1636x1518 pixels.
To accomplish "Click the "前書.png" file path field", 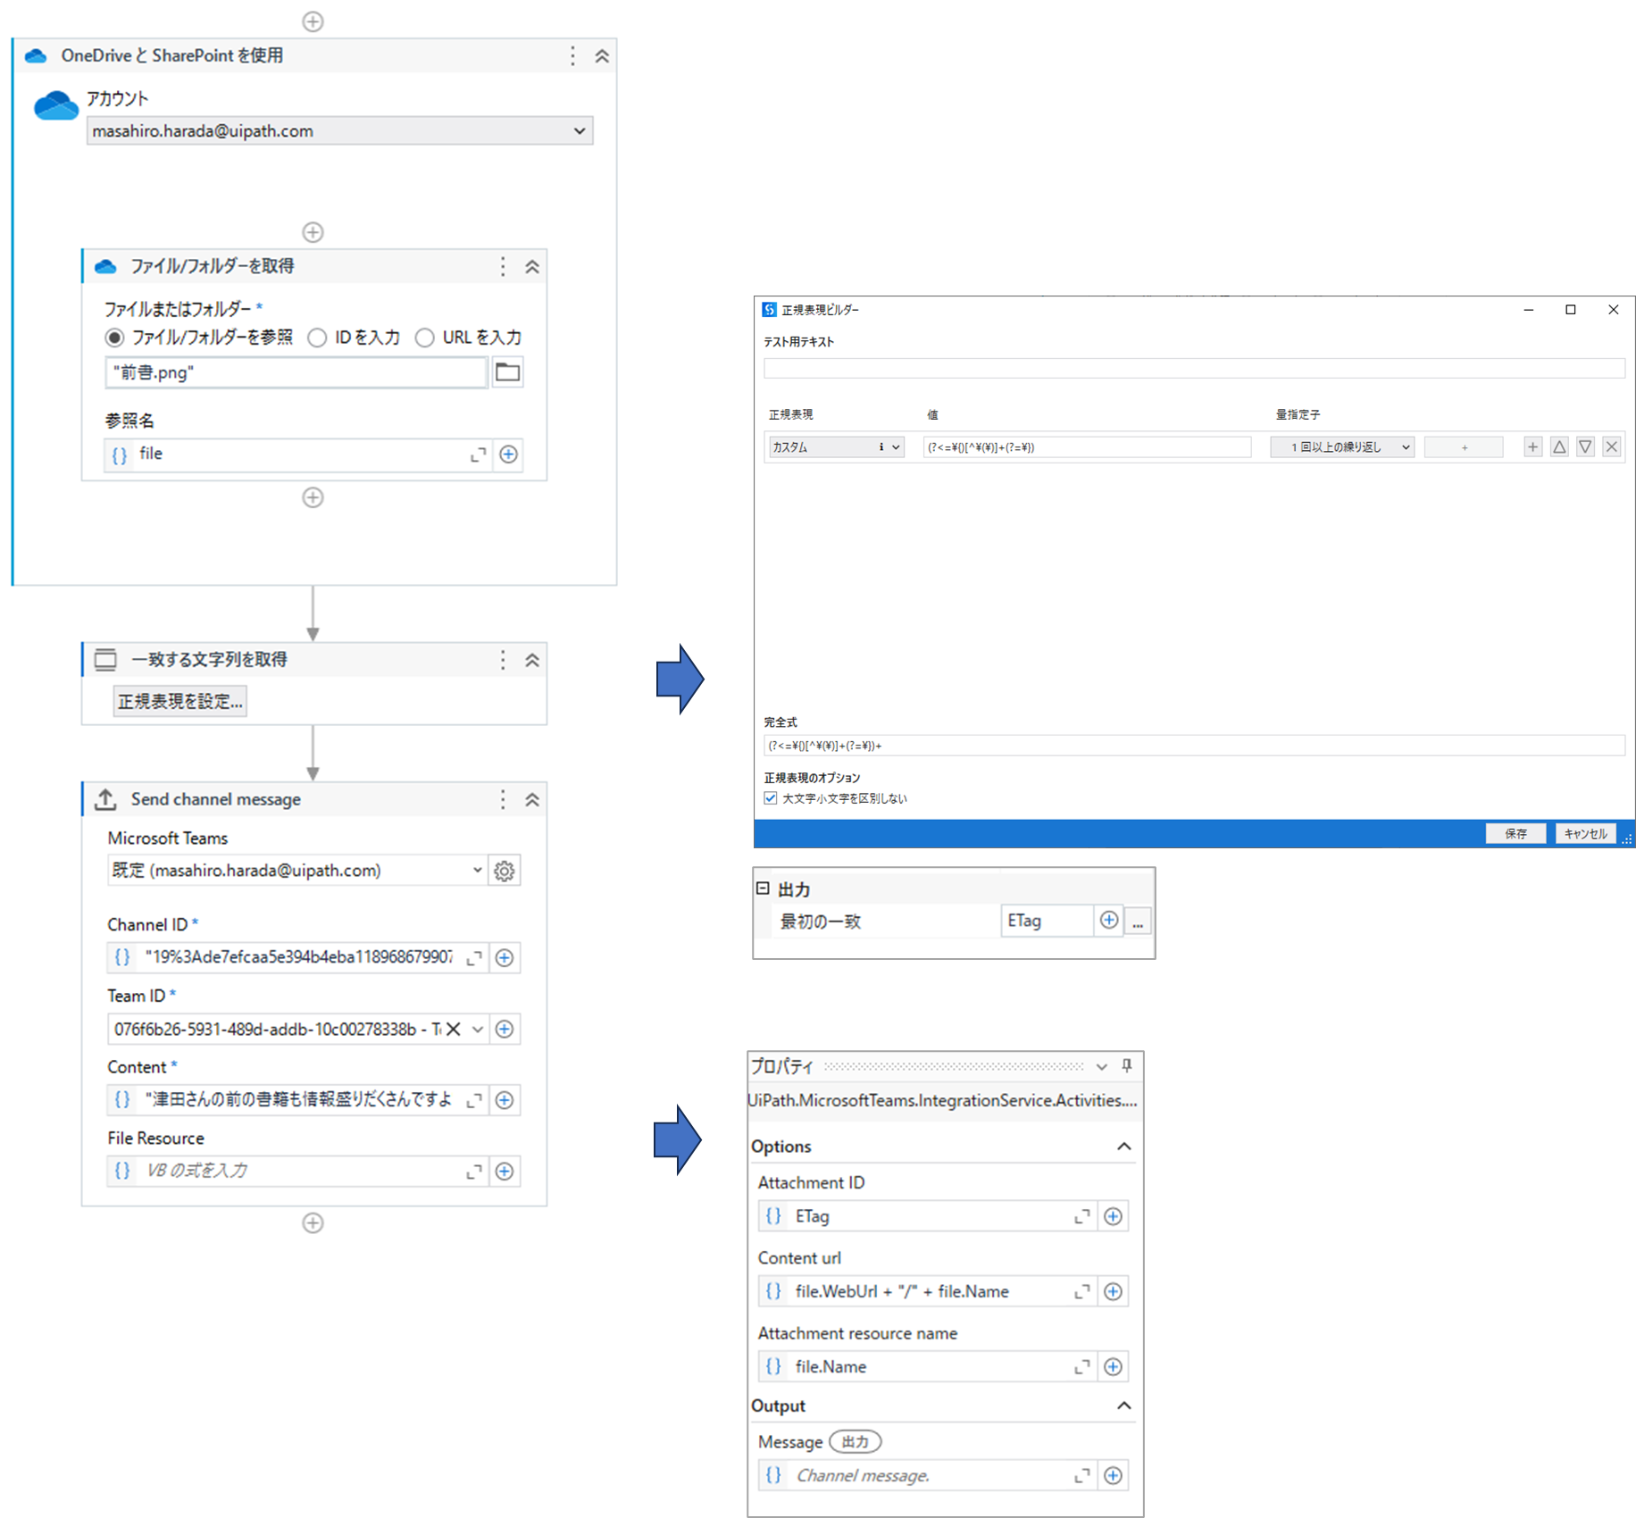I will point(296,372).
